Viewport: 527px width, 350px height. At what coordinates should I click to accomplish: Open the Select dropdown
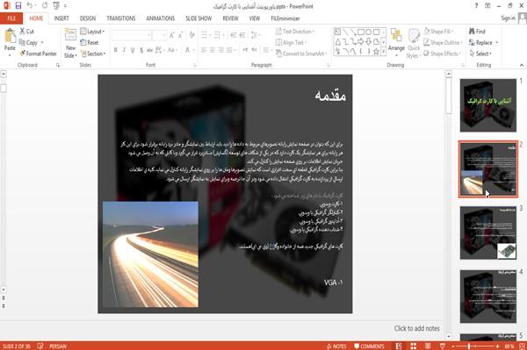click(x=480, y=54)
